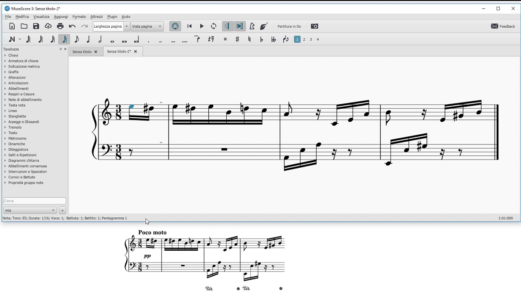
Task: Toggle the metronome icon
Action: click(252, 26)
